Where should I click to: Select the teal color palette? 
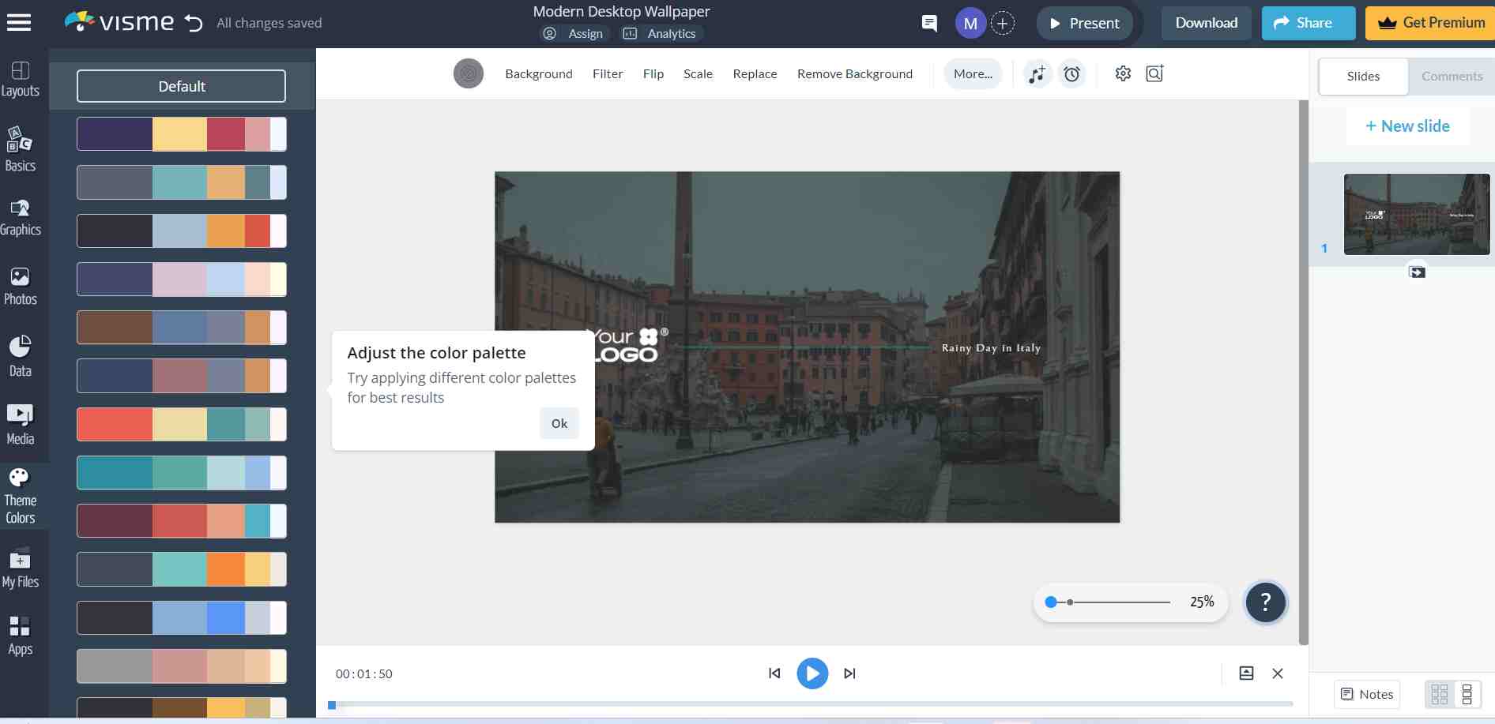coord(181,473)
